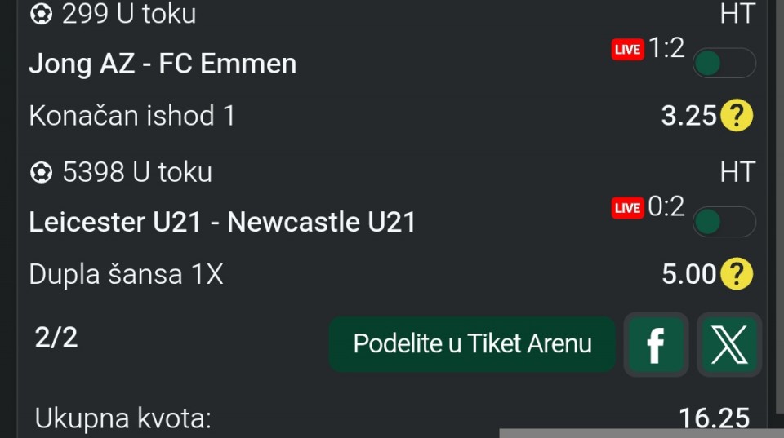
Task: Click the 2/2 selection counter
Action: (x=56, y=337)
